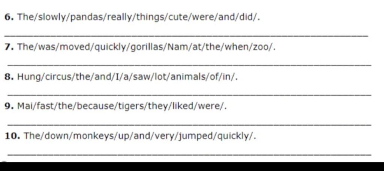This screenshot has width=384, height=171.
Task: Click the bold number 10 label
Action: click(x=12, y=136)
